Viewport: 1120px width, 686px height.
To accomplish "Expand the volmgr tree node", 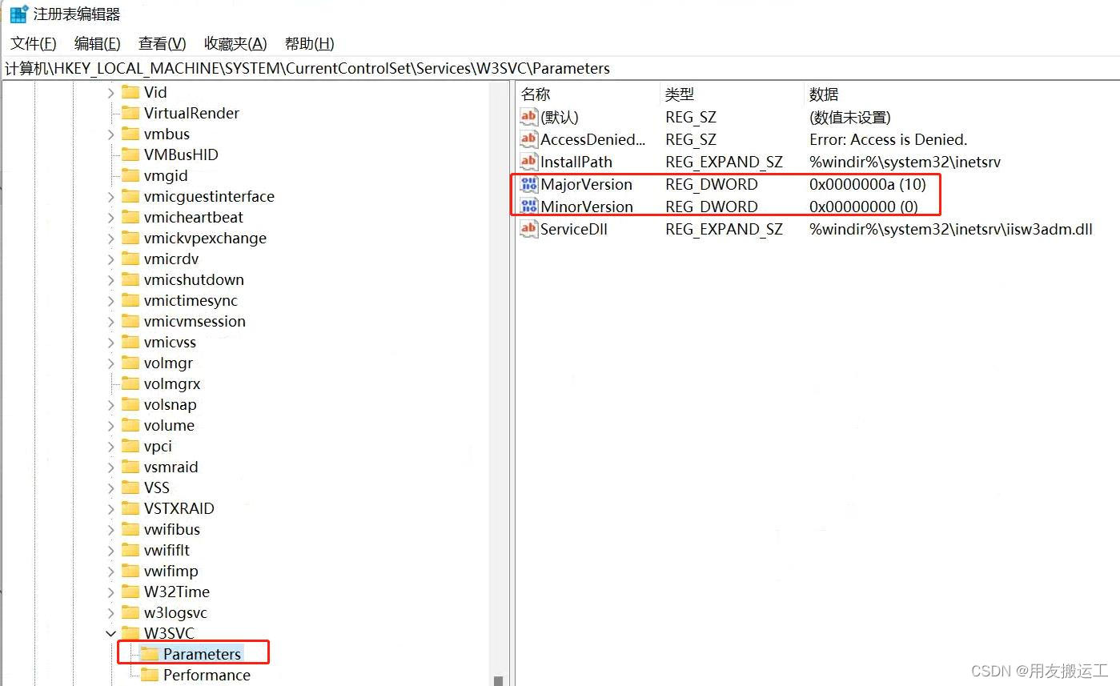I will (x=111, y=363).
